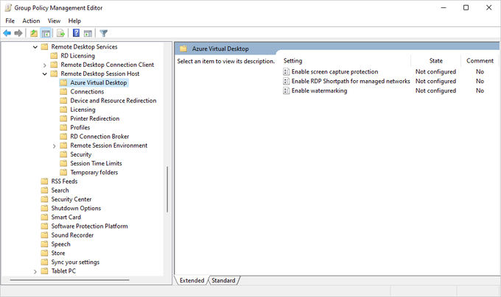The width and height of the screenshot is (501, 297).
Task: Click the Group Policy Management Editor title icon
Action: pos(8,7)
